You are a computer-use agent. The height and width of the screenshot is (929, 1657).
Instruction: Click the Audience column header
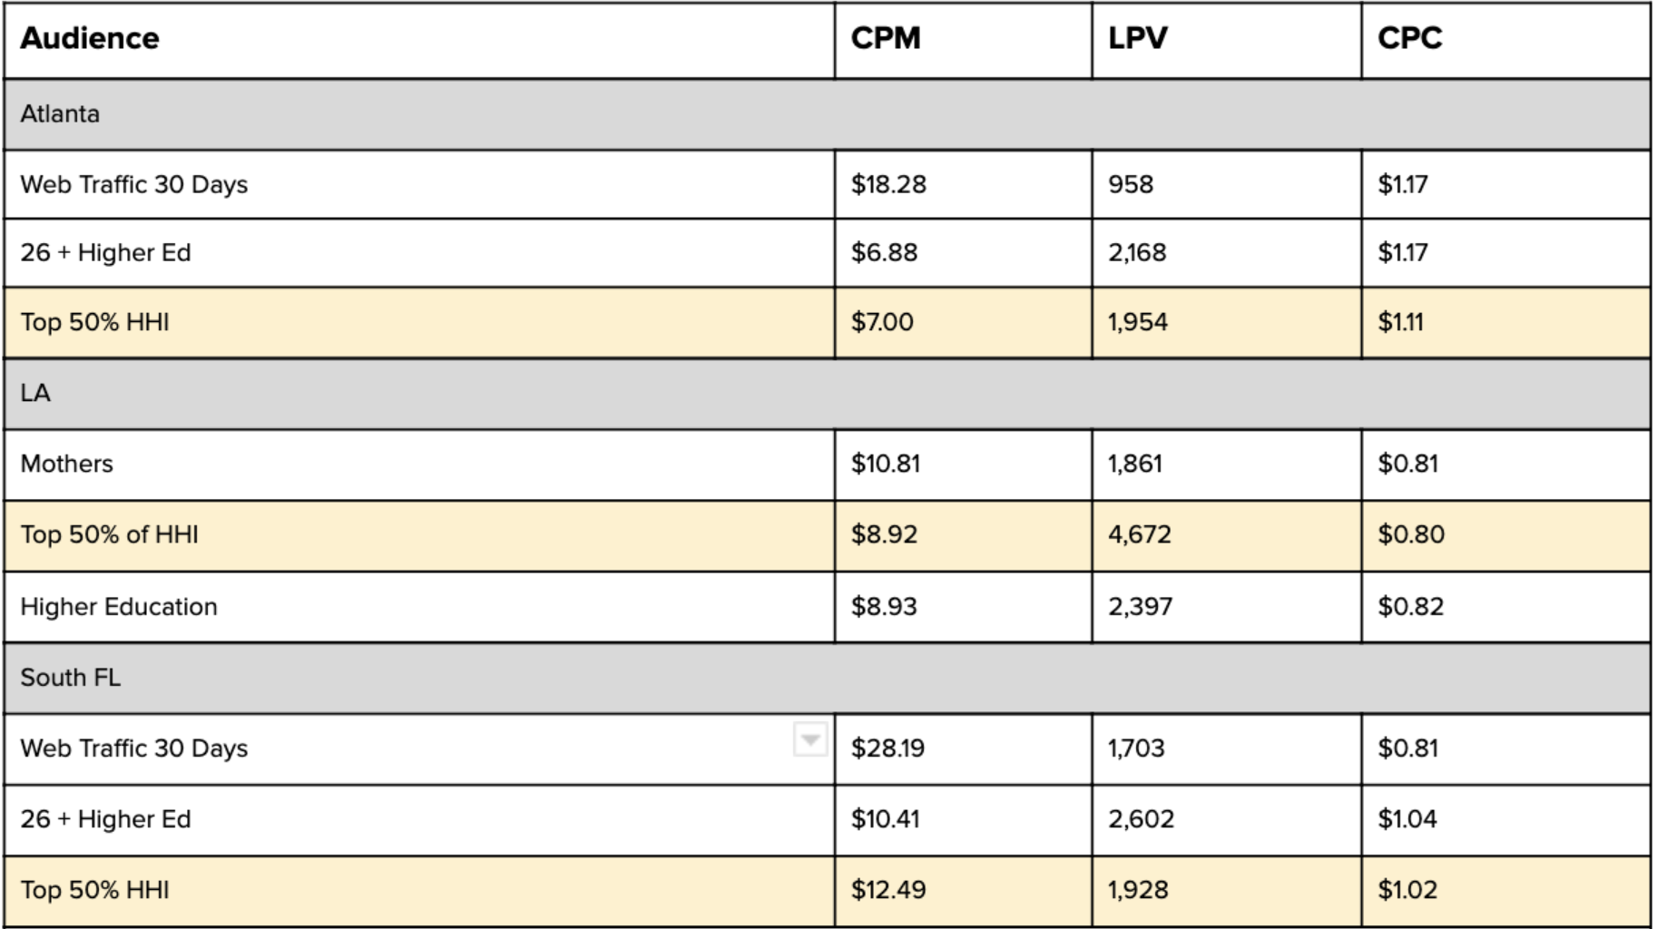click(90, 39)
